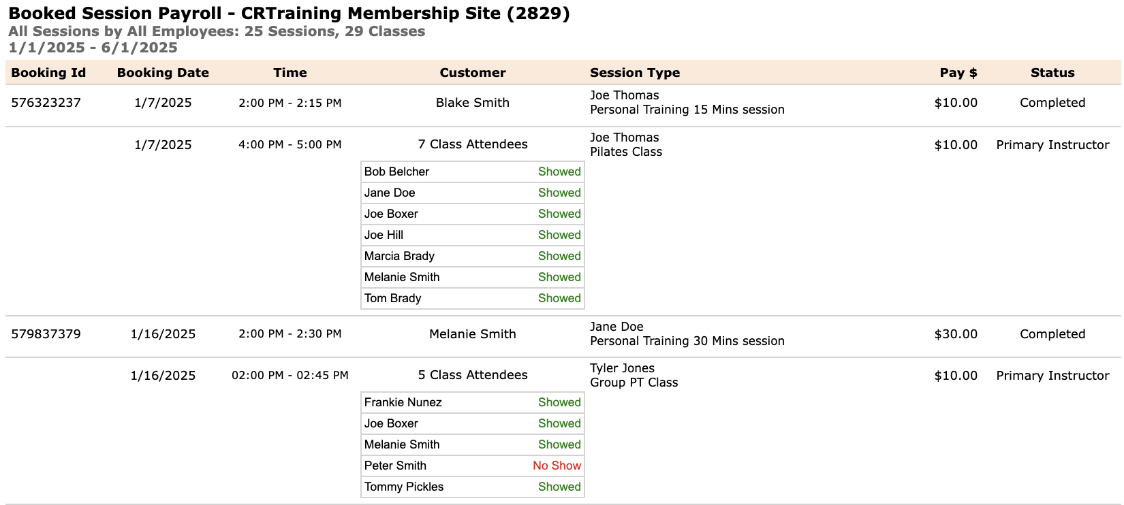Screen dimensions: 1124x505
Task: Click the Booking Date column header
Action: 163,73
